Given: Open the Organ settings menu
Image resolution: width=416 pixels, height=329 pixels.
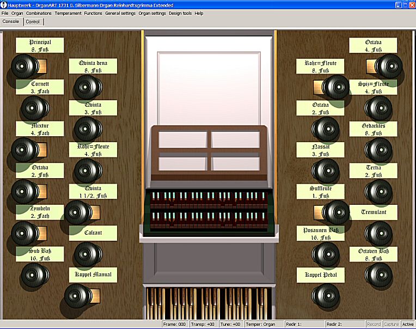Looking at the screenshot, I should click(x=152, y=13).
